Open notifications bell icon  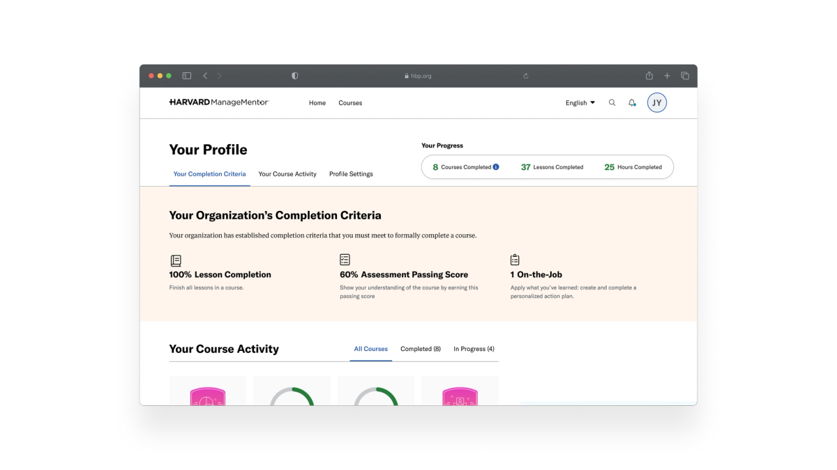632,102
